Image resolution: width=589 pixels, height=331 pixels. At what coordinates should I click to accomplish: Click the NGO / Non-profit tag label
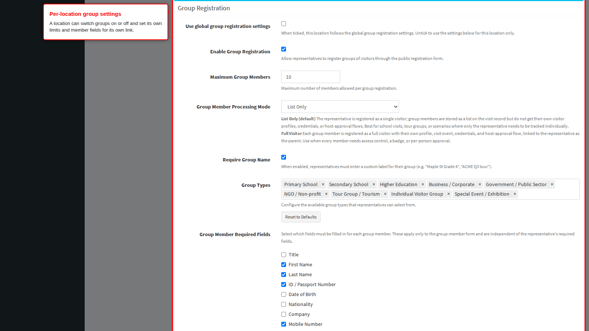point(303,194)
